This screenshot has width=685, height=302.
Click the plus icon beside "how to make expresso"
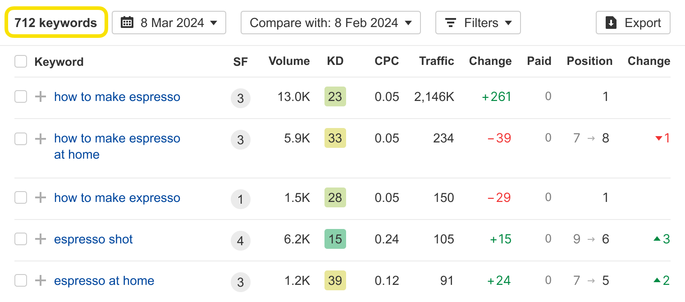click(41, 197)
